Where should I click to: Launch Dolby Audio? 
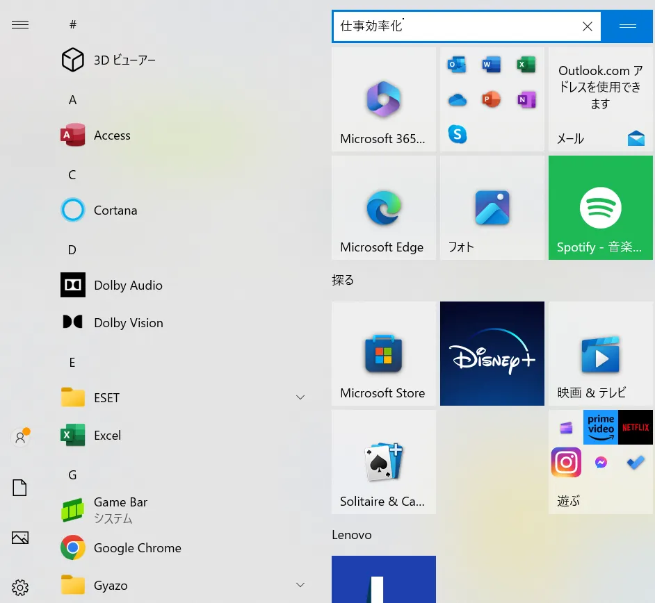184,285
